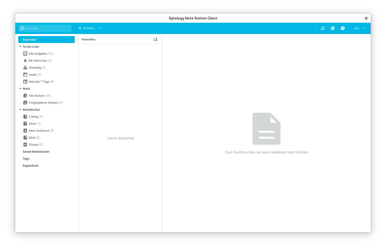Click the star icon beside Mit Sternchen
386x249 pixels.
(25, 60)
